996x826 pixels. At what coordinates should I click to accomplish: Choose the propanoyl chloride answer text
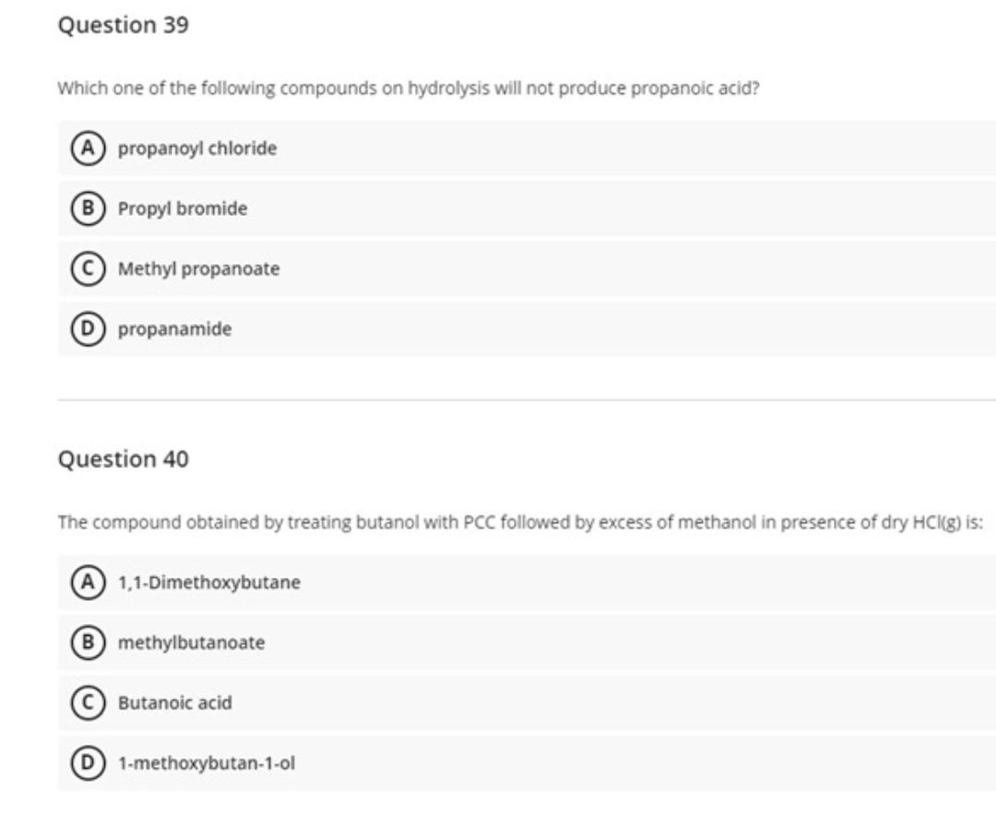[196, 149]
